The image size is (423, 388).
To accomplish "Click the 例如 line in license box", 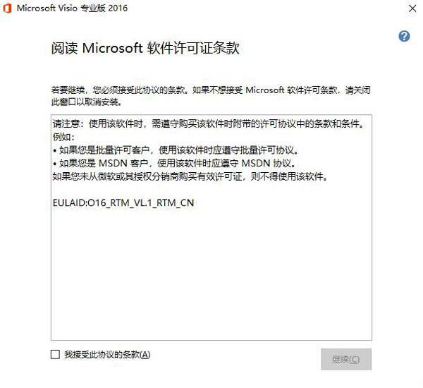I will (63, 137).
